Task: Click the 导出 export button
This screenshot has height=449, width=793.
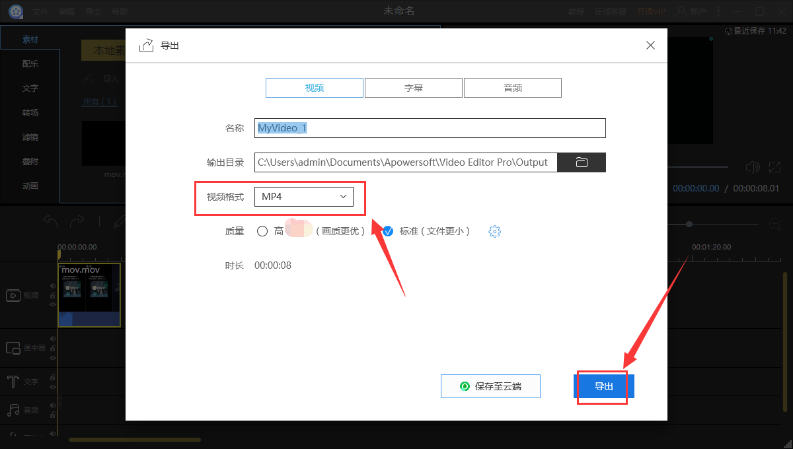Action: coord(603,386)
